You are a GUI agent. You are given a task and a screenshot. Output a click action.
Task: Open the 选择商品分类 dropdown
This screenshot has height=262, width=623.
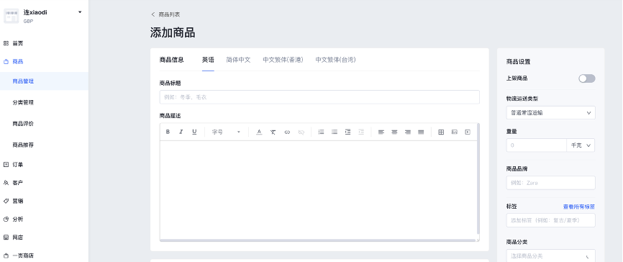[x=550, y=256]
